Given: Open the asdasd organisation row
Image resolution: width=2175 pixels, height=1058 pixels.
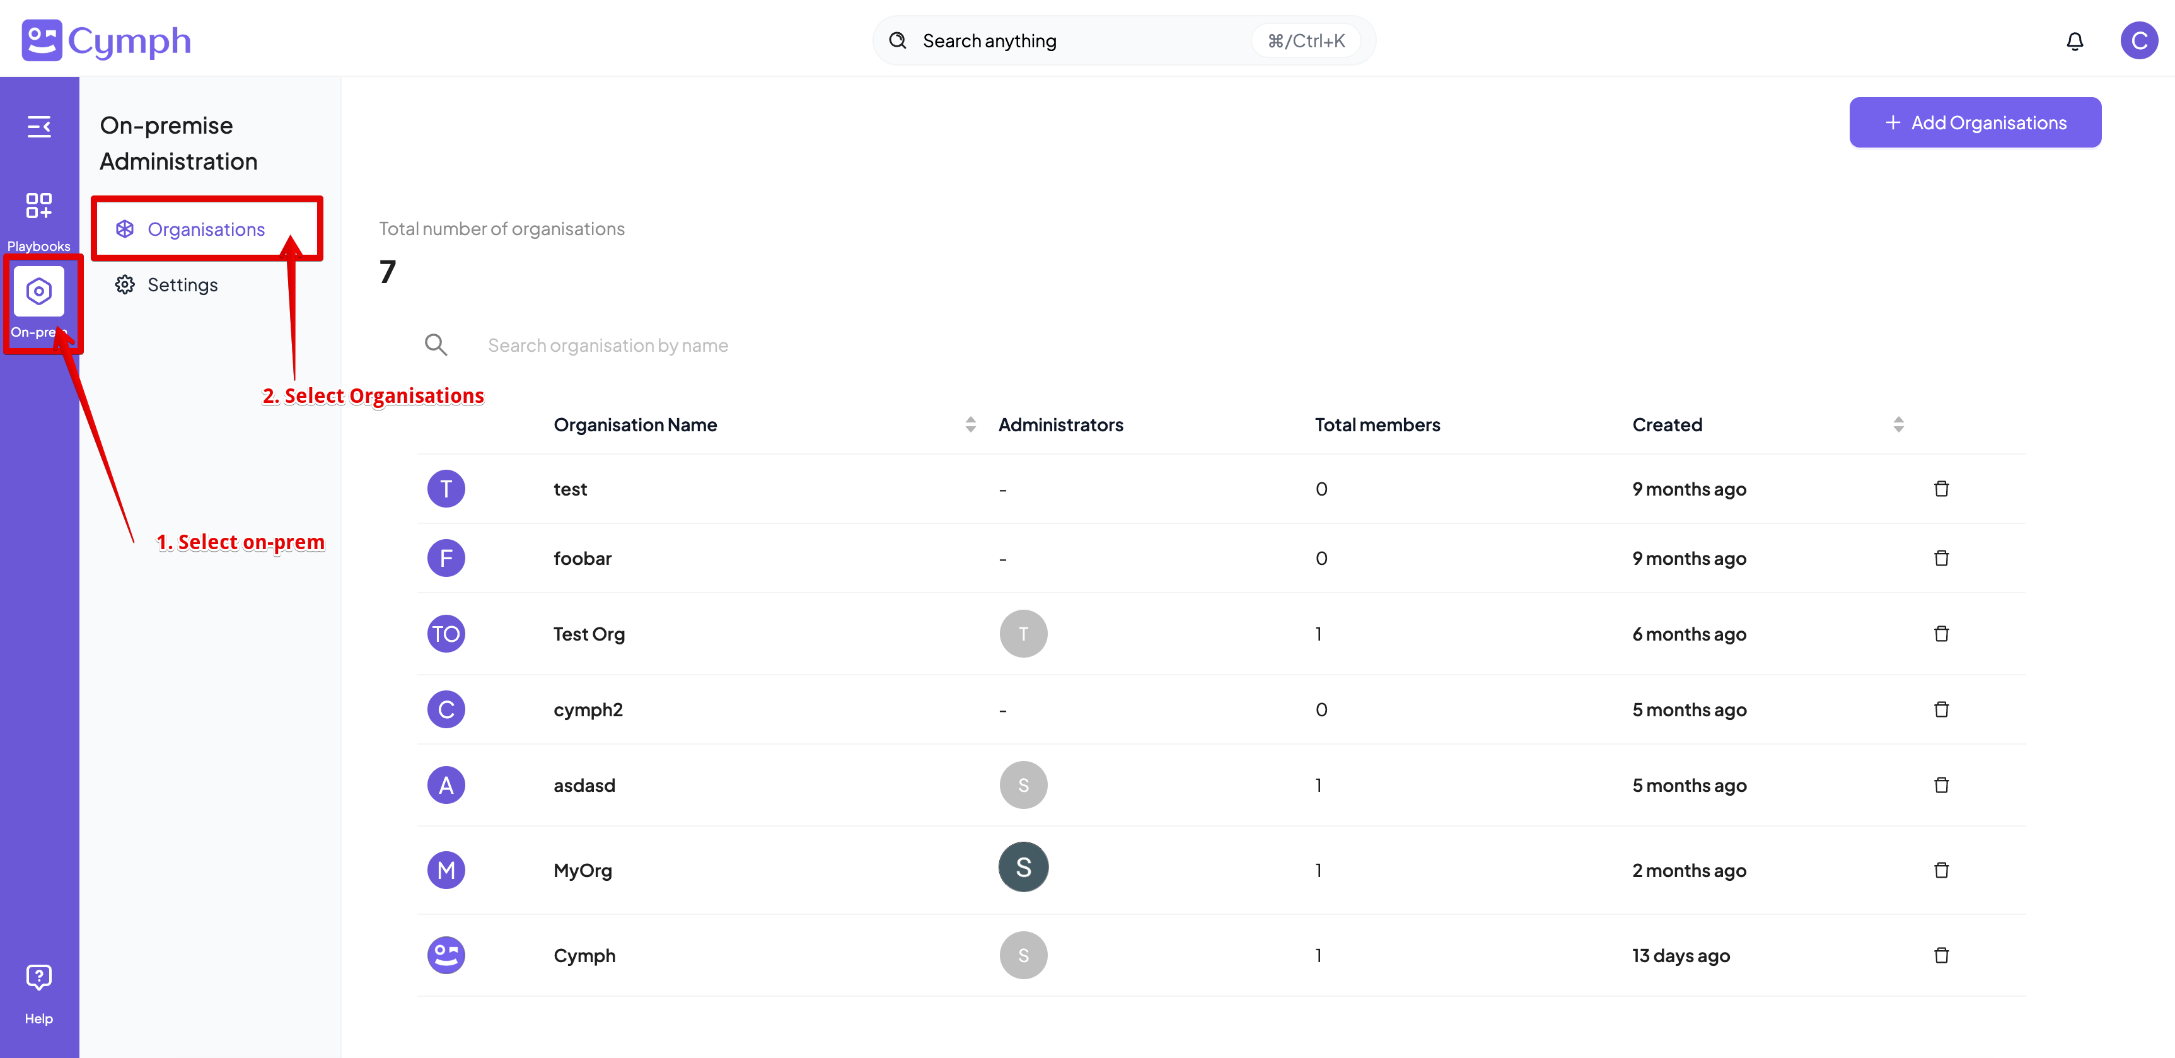Looking at the screenshot, I should pyautogui.click(x=584, y=786).
